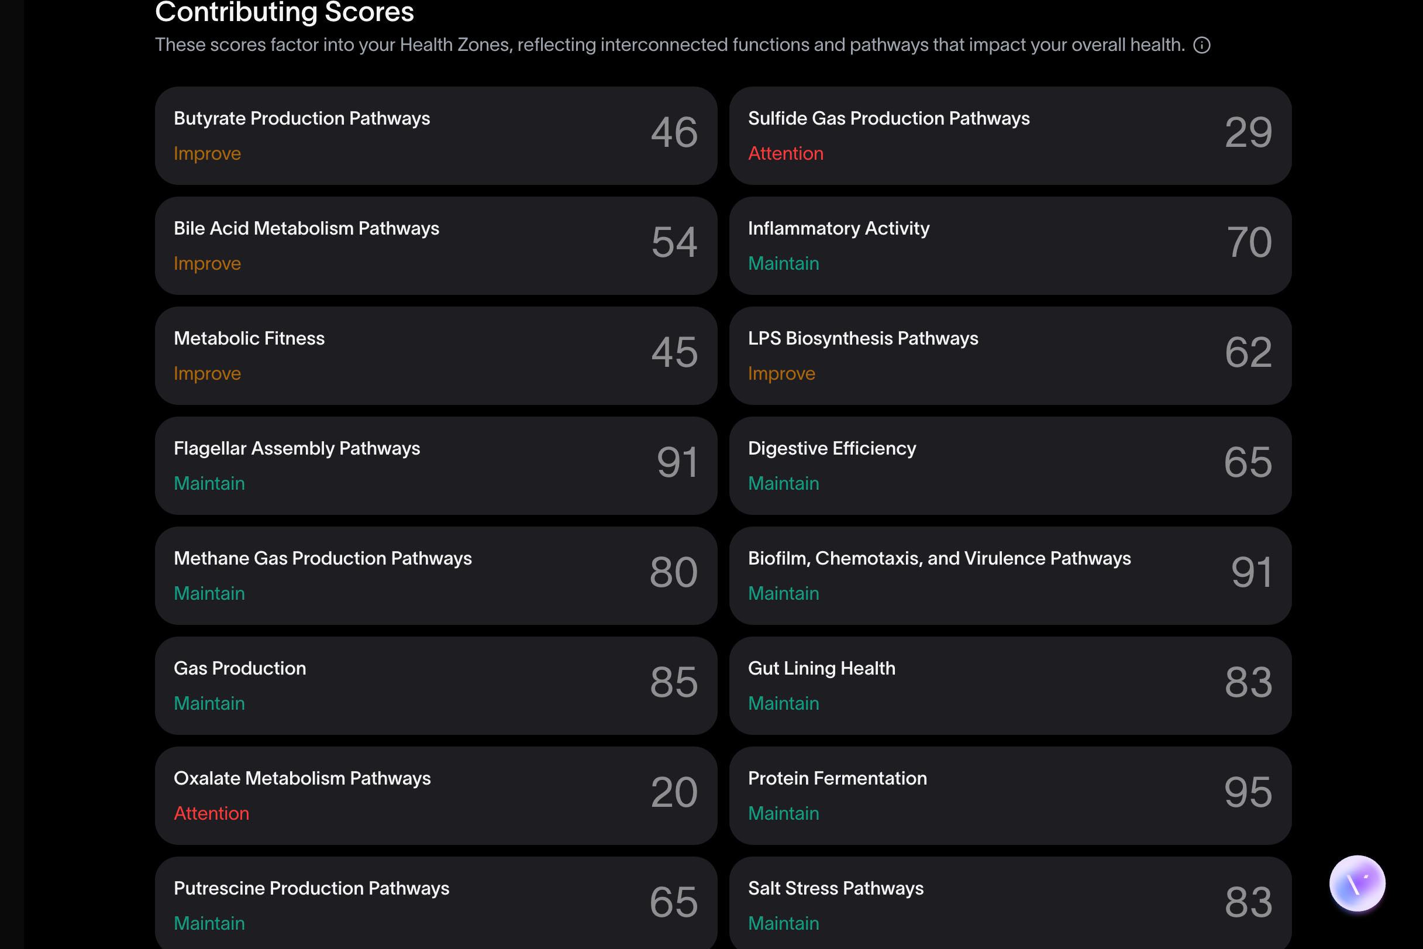Click the score 20 for Oxalate Metabolism
Screen dimensions: 1423x949
click(674, 792)
